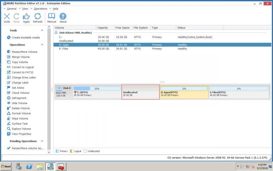The width and height of the screenshot is (273, 171).
Task: Open Windows Explorer taskbar icon
Action: [40, 167]
